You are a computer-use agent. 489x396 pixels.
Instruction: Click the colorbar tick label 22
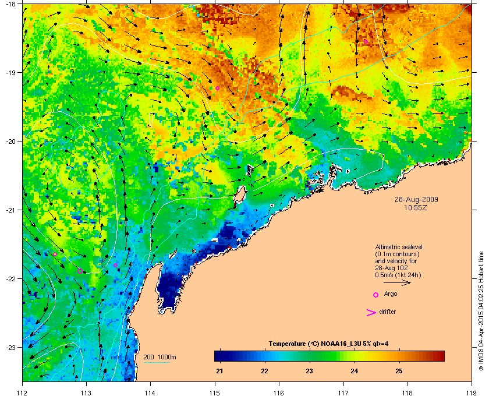point(264,372)
